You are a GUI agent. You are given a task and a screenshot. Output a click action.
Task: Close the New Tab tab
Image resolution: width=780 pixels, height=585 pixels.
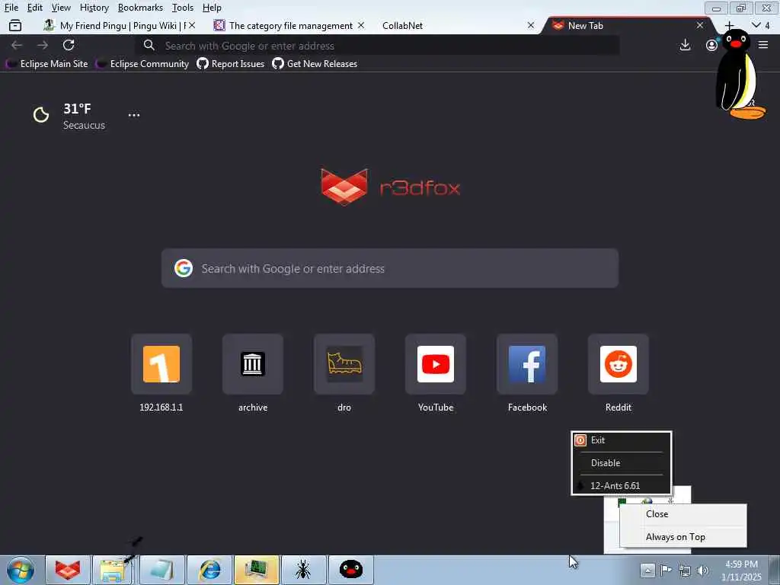tap(700, 25)
